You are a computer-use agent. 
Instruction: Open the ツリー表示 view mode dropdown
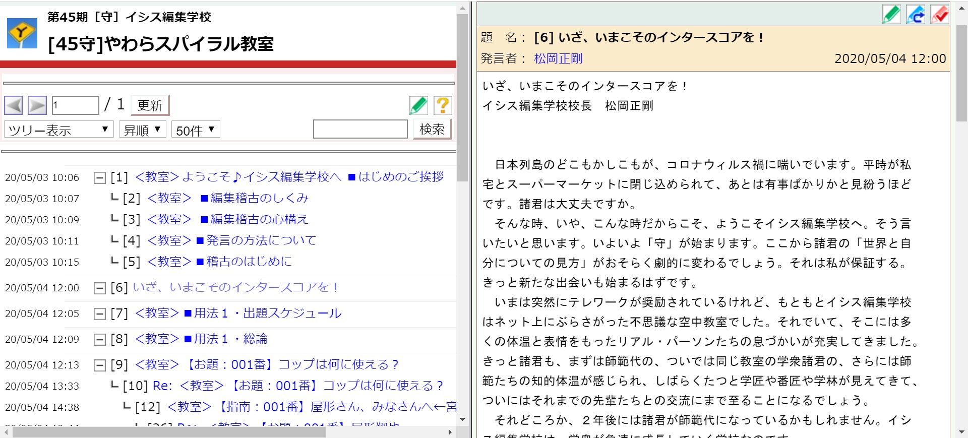(x=58, y=130)
